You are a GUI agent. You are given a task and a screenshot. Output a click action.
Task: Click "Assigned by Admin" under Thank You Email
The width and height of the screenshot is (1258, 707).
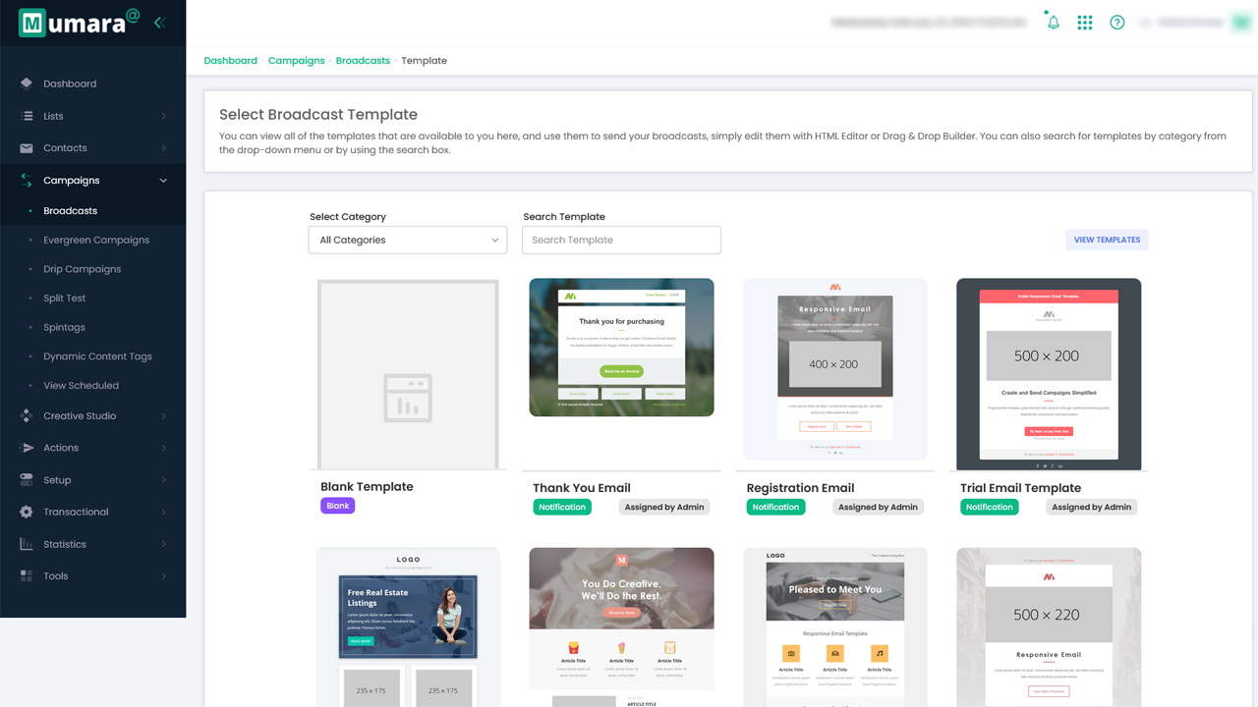(x=664, y=507)
